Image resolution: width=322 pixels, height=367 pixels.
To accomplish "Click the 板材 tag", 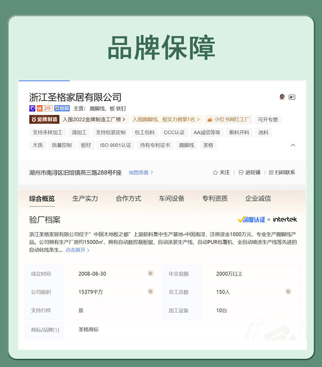I will (x=86, y=145).
